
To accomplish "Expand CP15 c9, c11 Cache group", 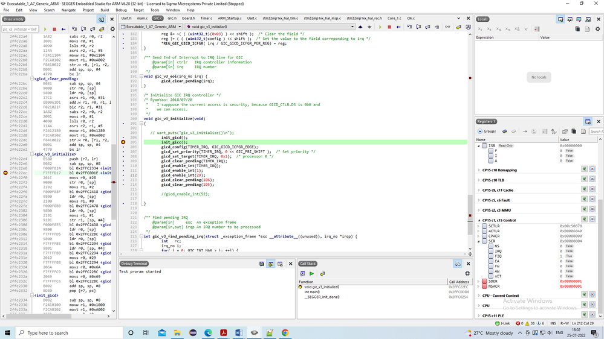I will click(479, 190).
